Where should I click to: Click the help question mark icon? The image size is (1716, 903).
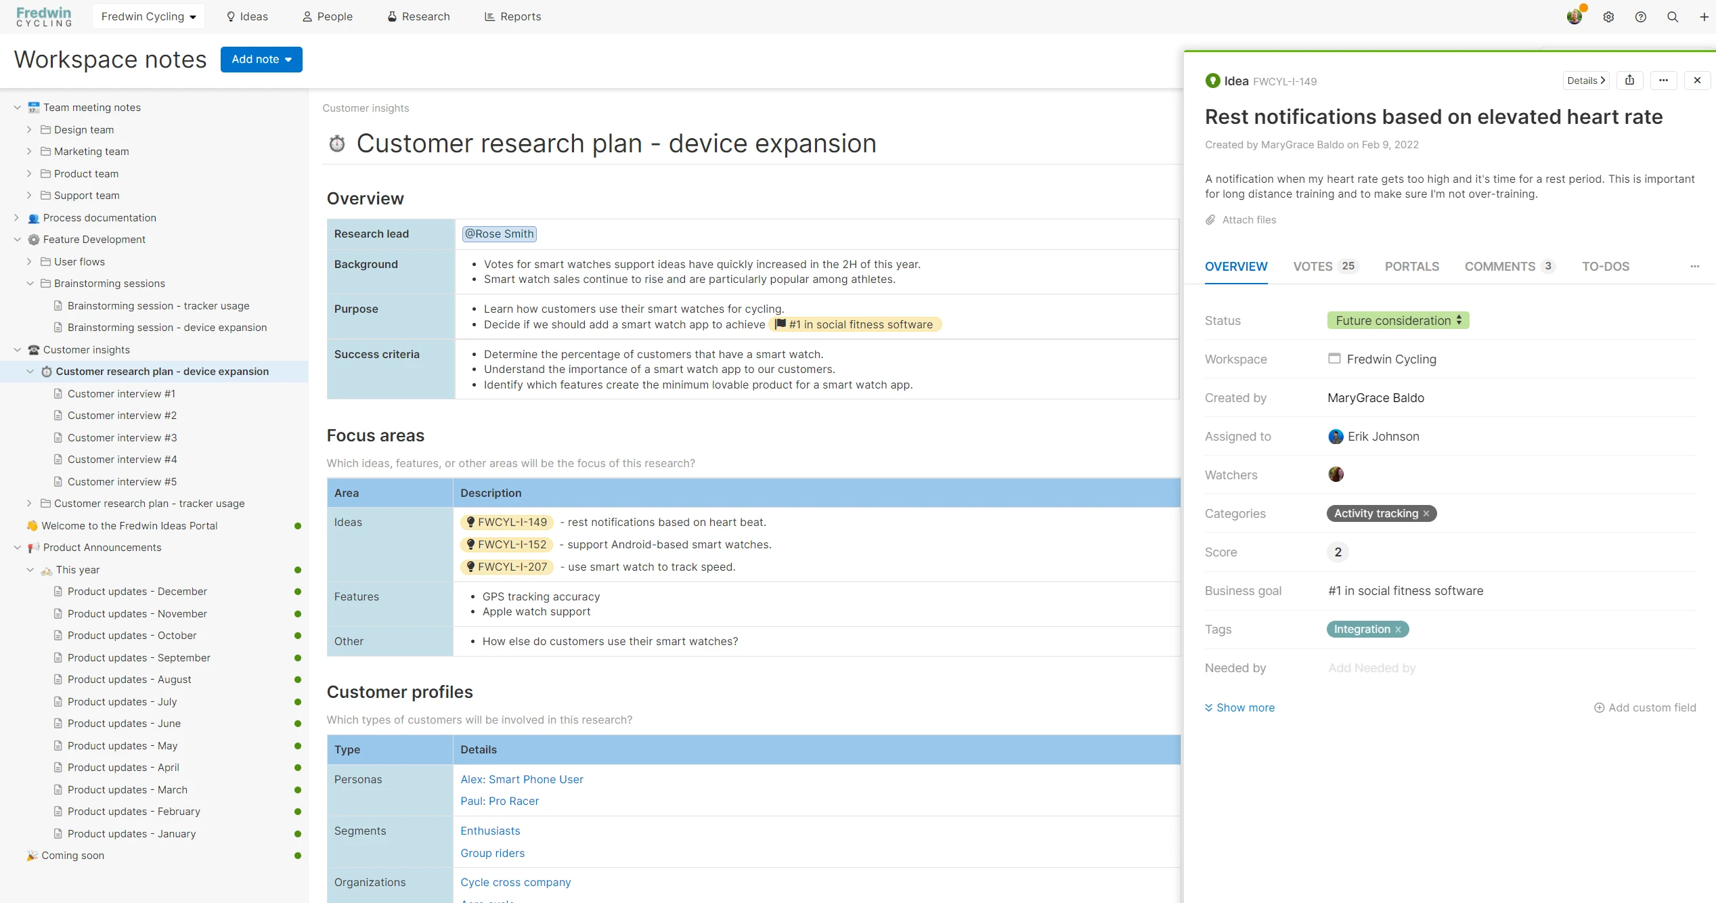[1640, 17]
